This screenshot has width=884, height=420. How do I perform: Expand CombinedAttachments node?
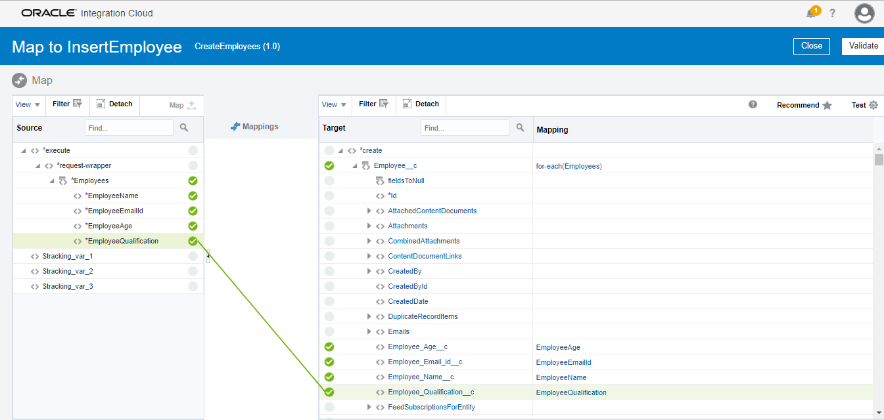(x=369, y=241)
